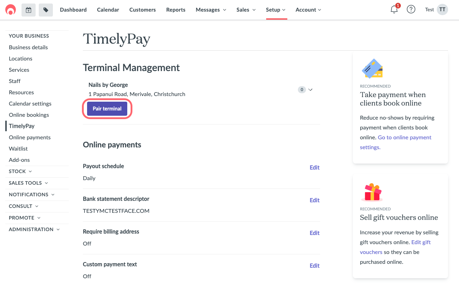
Task: Click the tag sale icon button
Action: point(46,10)
